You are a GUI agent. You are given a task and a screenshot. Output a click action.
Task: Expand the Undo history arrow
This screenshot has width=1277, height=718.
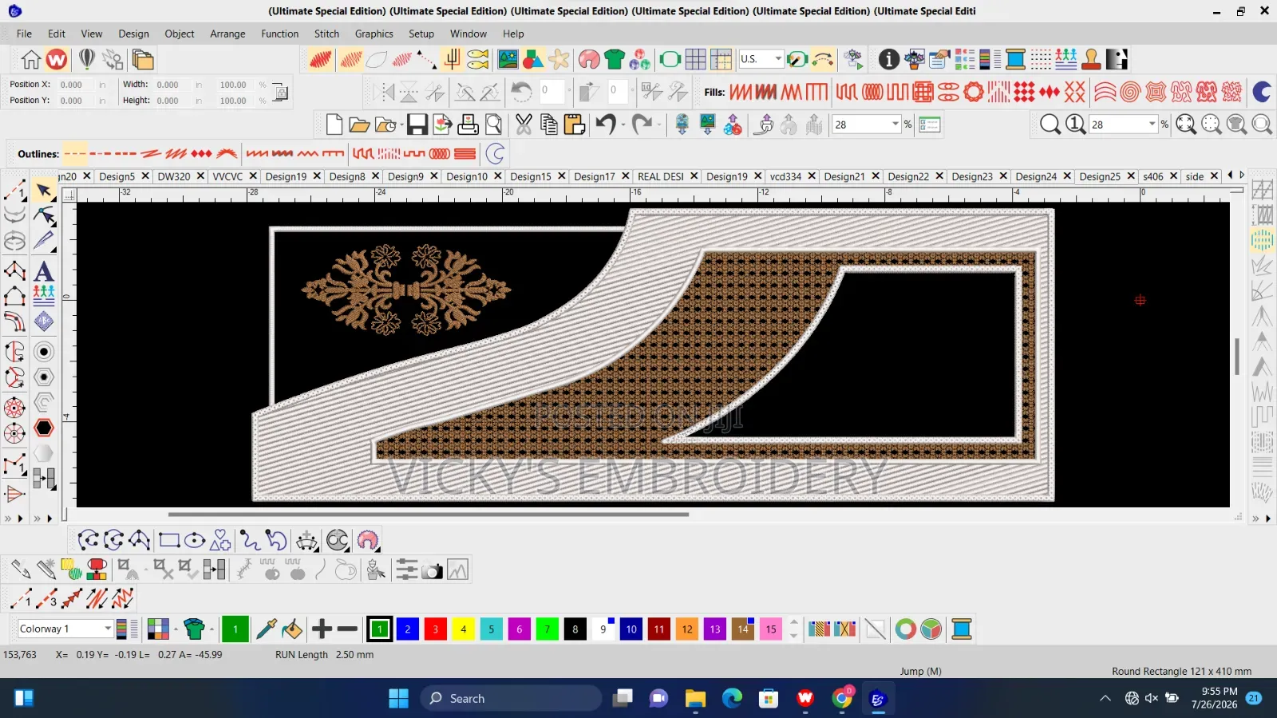(623, 125)
